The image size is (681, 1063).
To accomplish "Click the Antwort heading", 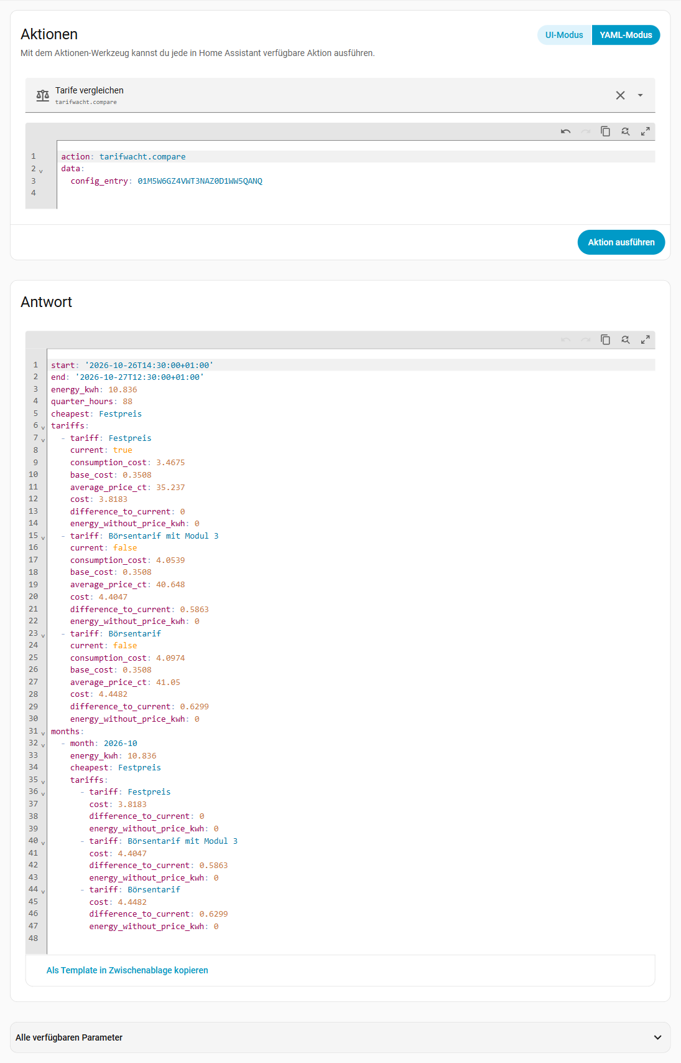I will [46, 302].
